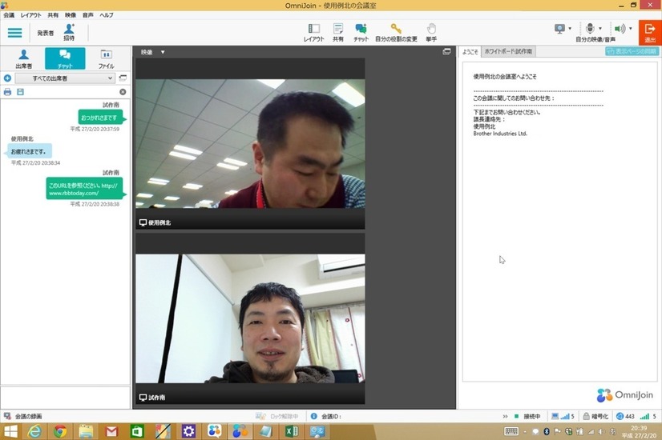The width and height of the screenshot is (662, 440).
Task: Open the Windows Store taskbar icon
Action: coord(137,431)
